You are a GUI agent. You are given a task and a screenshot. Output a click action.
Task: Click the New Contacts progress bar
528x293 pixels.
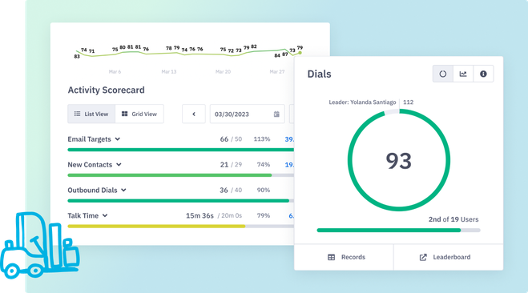click(181, 175)
